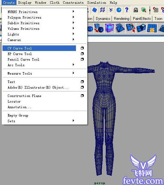This screenshot has height=185, width=164.
Task: Open the Help menu
Action: 113,2
